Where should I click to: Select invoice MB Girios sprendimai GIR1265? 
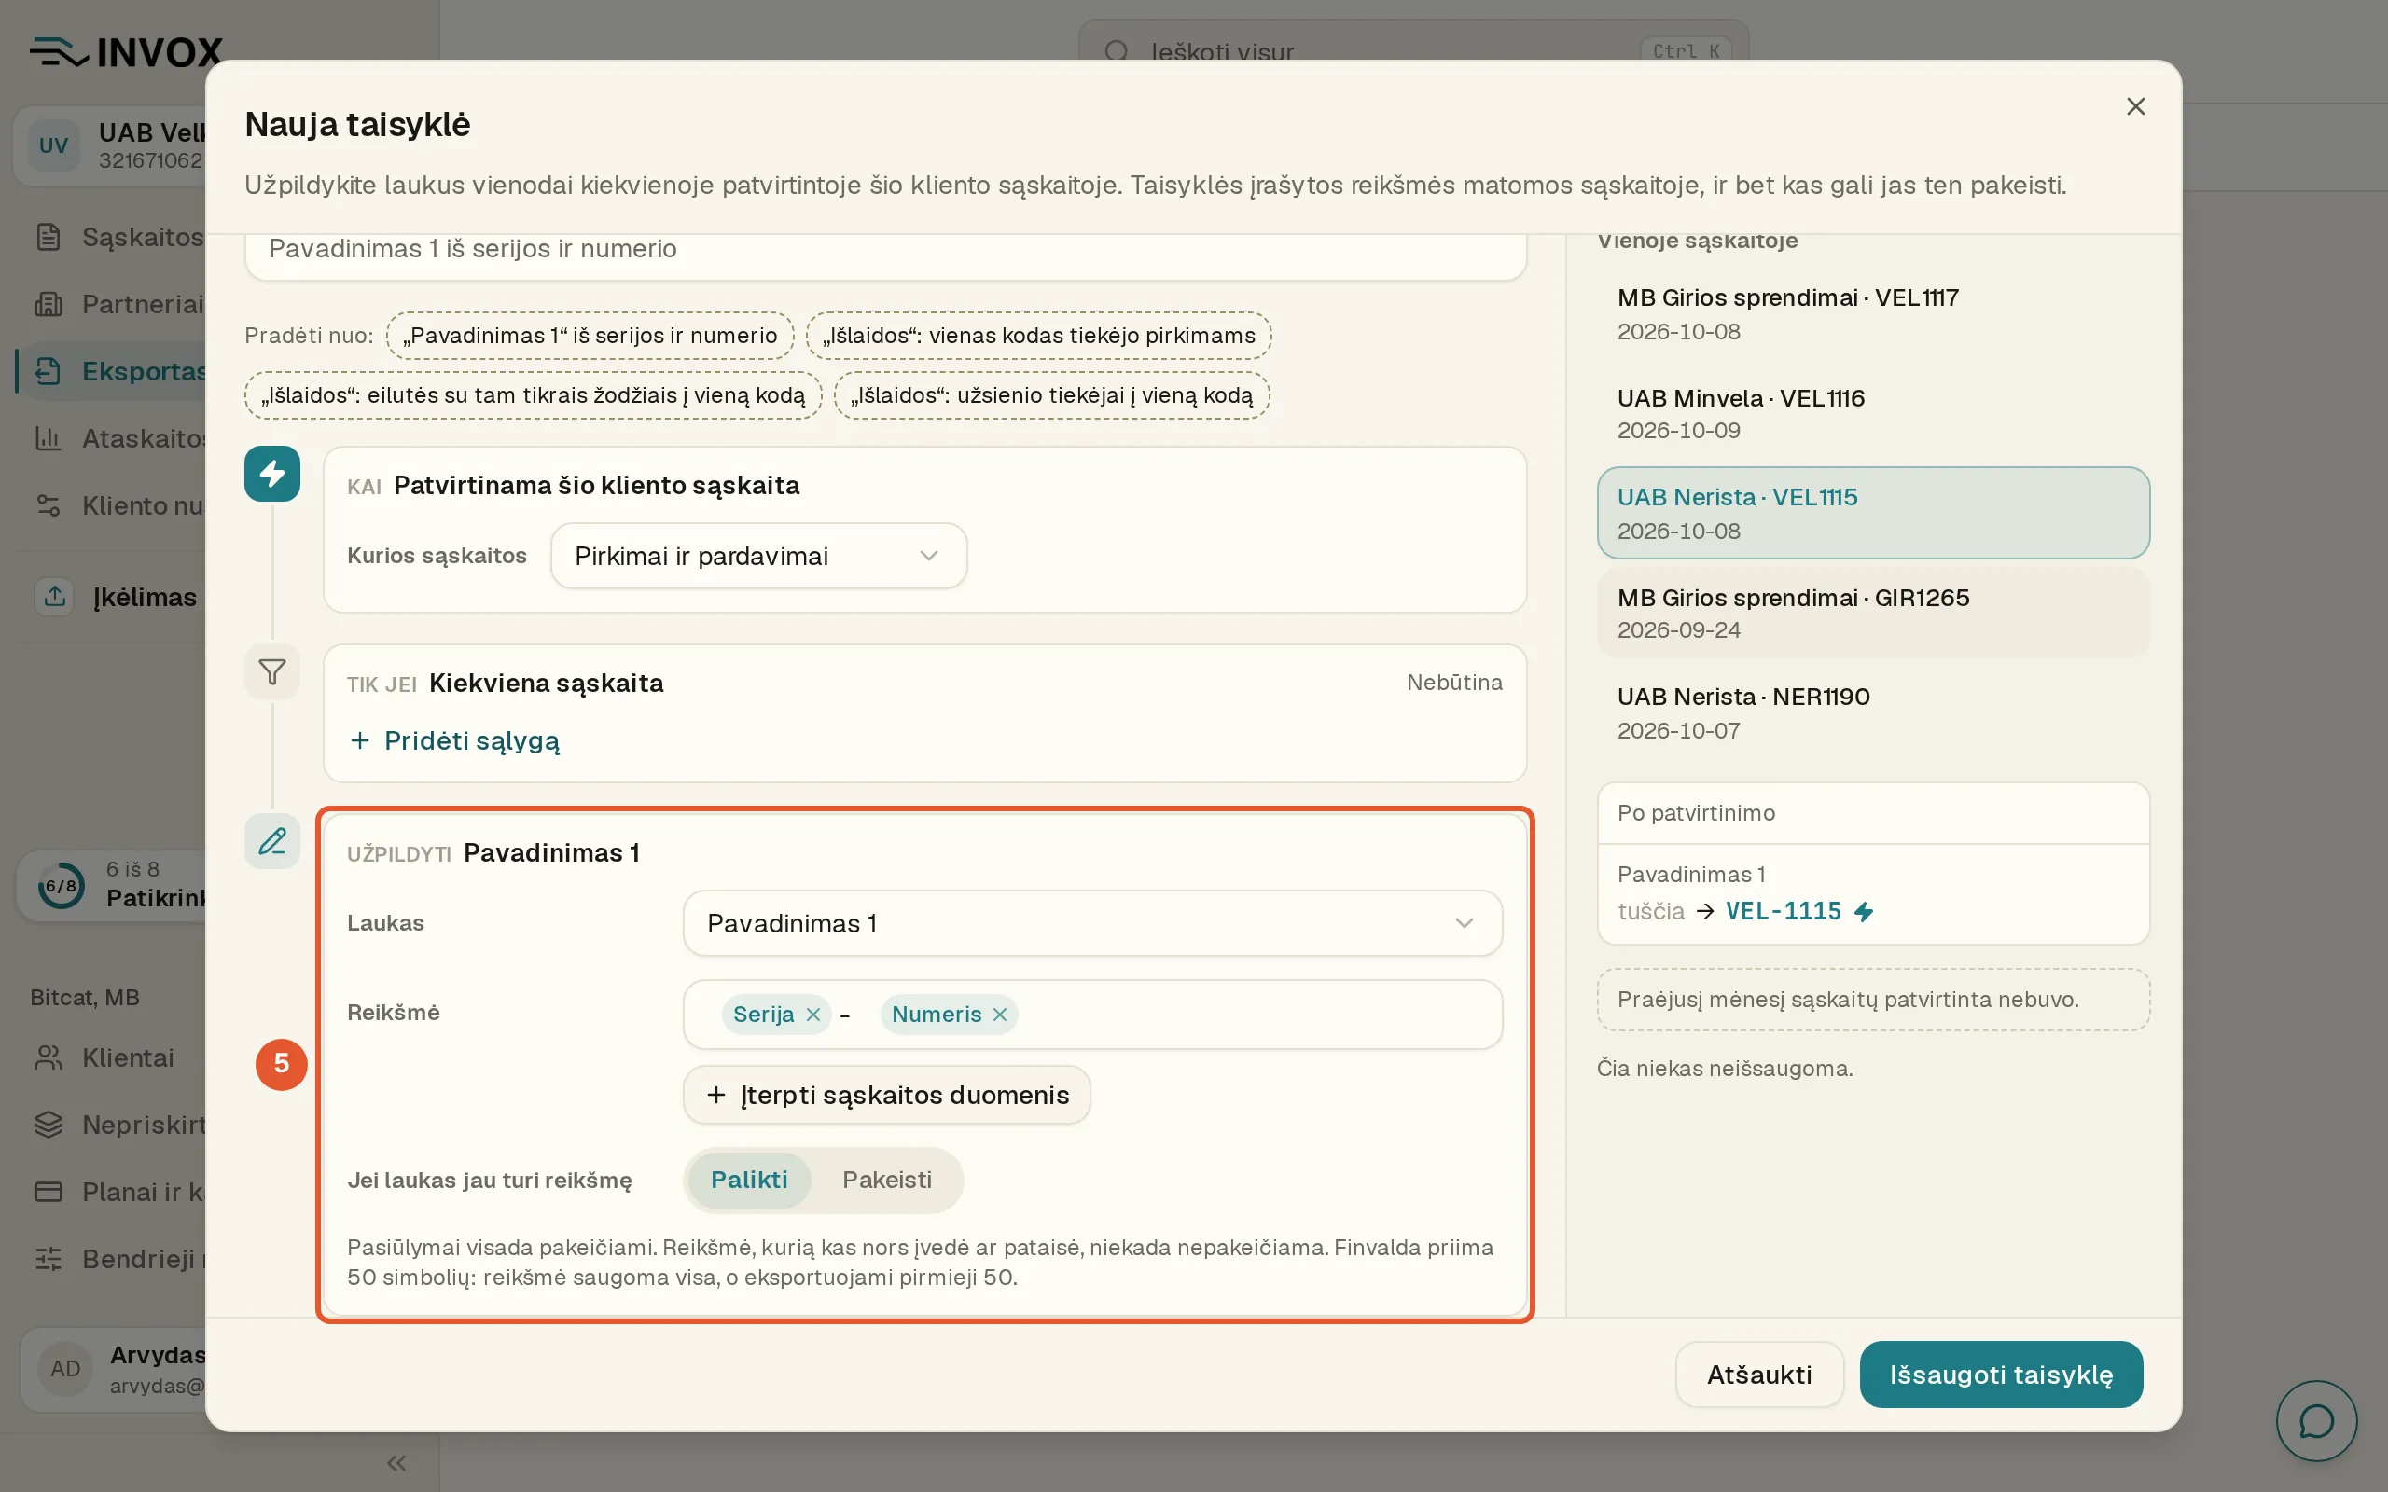[x=1873, y=613]
